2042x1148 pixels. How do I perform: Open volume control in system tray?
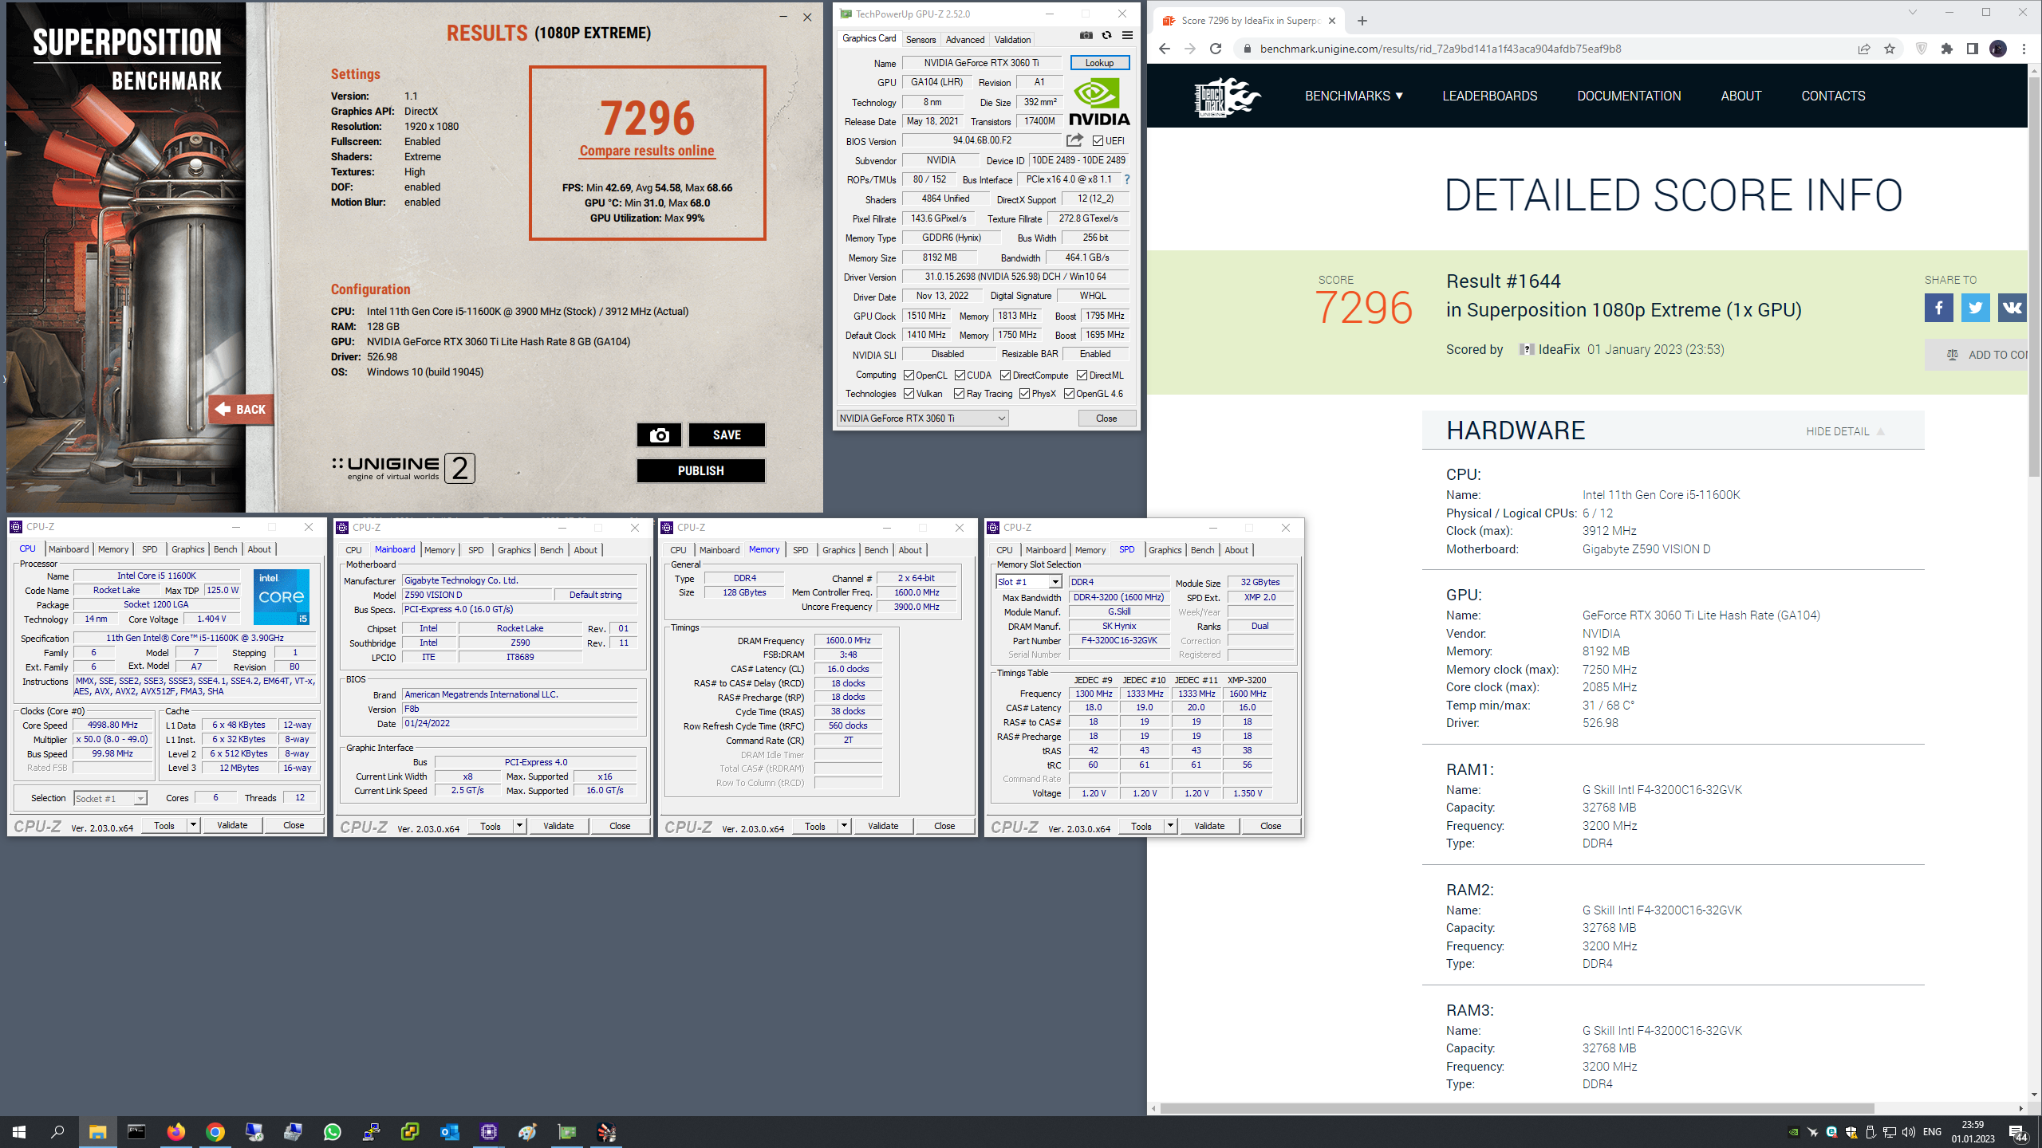[x=1908, y=1132]
